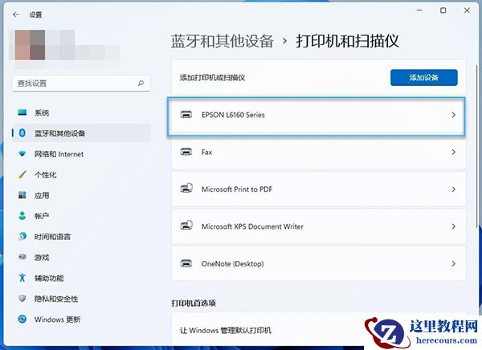Click OneNote (Desktop) label
482x350 pixels.
[233, 263]
